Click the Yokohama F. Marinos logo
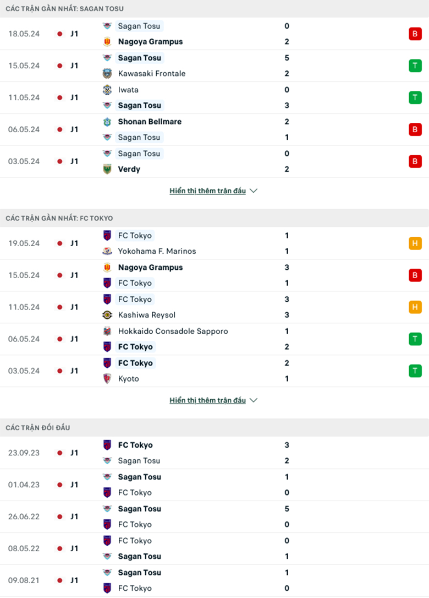Screen dimensions: 429x598 [x=107, y=251]
